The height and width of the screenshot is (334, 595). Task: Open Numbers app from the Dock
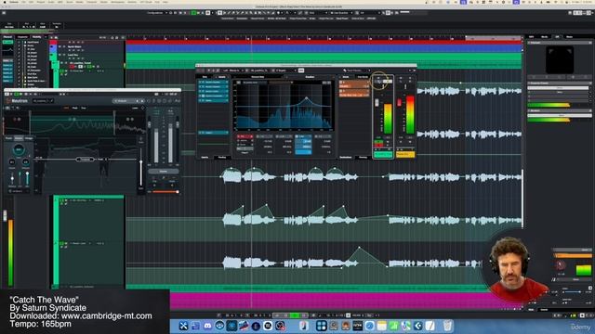tap(394, 326)
